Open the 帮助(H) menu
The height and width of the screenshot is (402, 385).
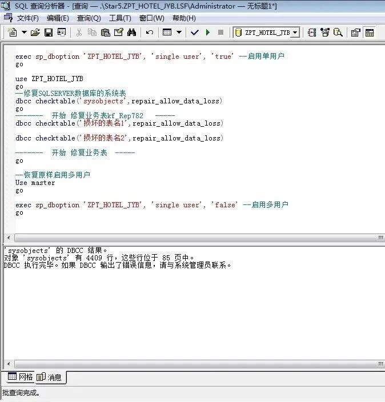point(184,18)
